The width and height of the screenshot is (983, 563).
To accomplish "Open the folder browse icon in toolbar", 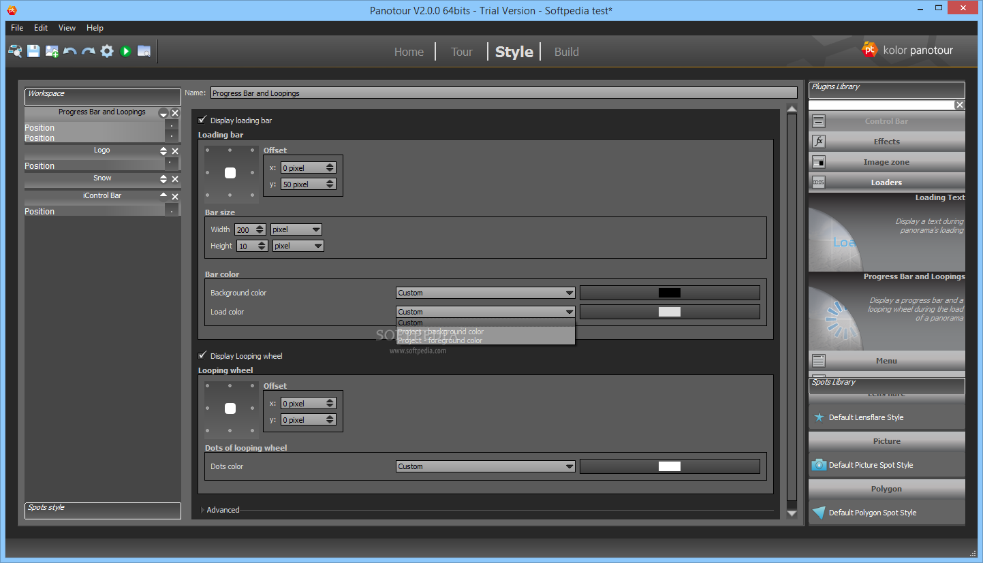I will [144, 51].
